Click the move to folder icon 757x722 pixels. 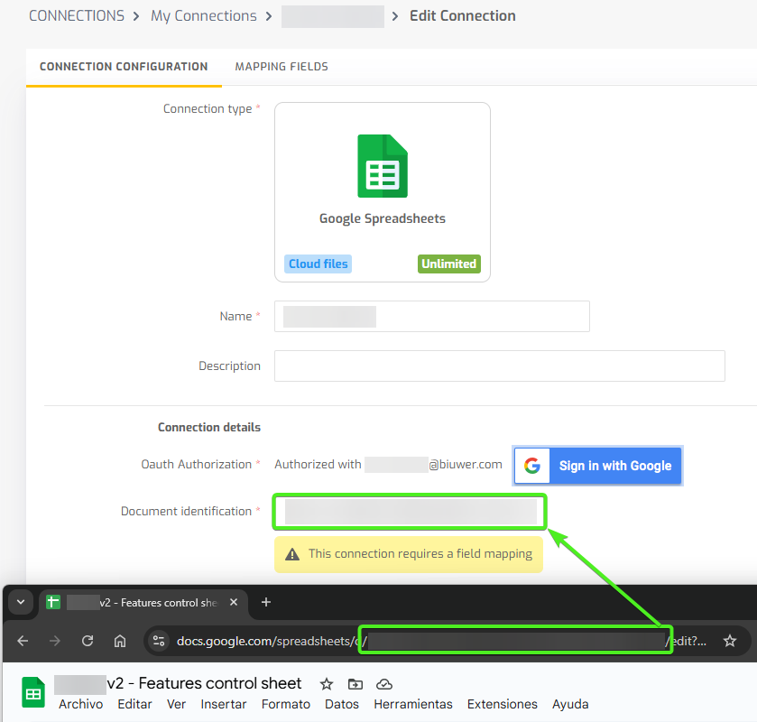[355, 684]
